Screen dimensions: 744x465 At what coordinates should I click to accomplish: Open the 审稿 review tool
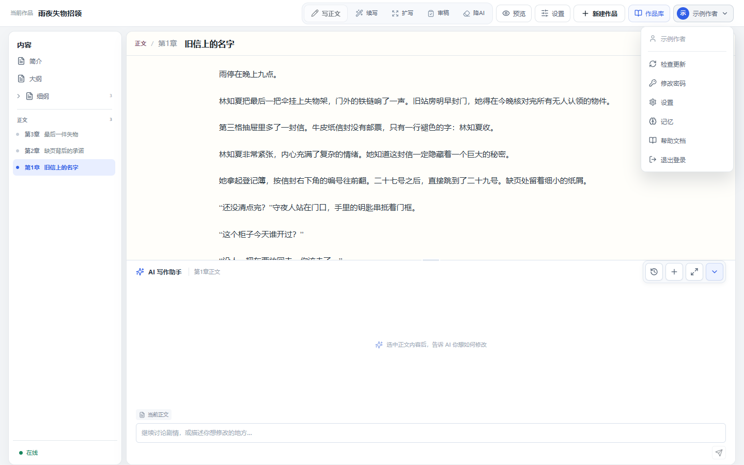(x=439, y=13)
